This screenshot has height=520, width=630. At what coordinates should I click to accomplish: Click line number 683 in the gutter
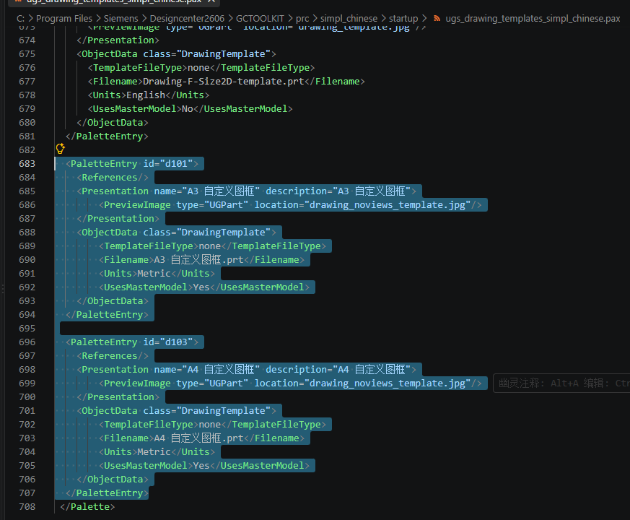[27, 164]
